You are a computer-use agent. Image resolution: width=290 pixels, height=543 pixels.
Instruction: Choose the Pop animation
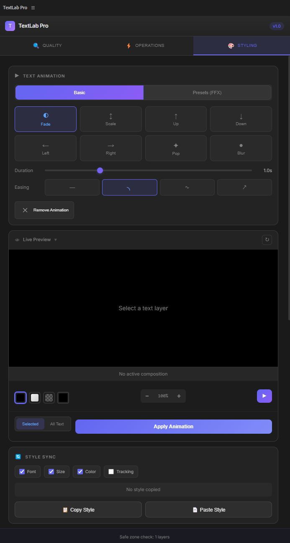coord(176,148)
